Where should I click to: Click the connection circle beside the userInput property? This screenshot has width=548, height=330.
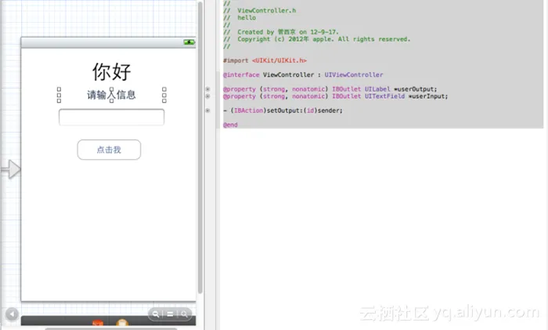click(x=207, y=96)
